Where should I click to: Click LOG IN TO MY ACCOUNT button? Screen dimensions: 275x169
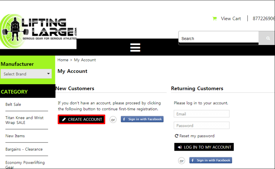click(204, 147)
